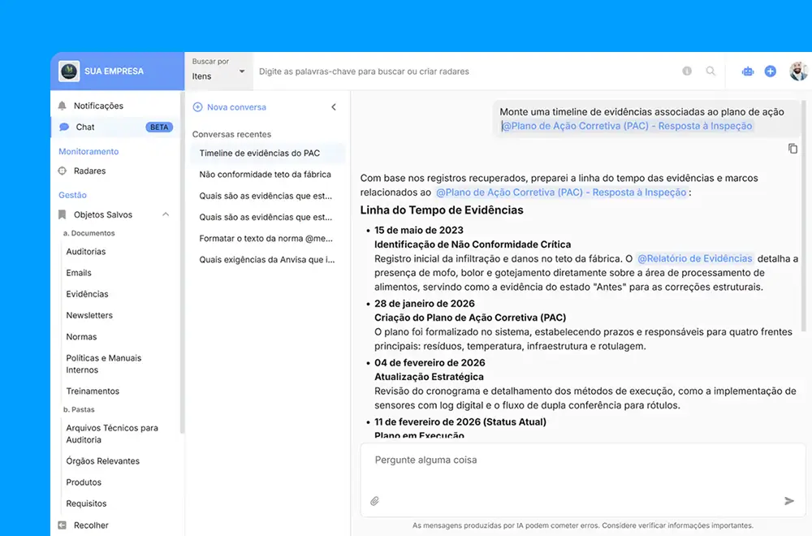This screenshot has width=812, height=536.
Task: Click the Objetos Salvos bookmark icon
Action: [63, 214]
